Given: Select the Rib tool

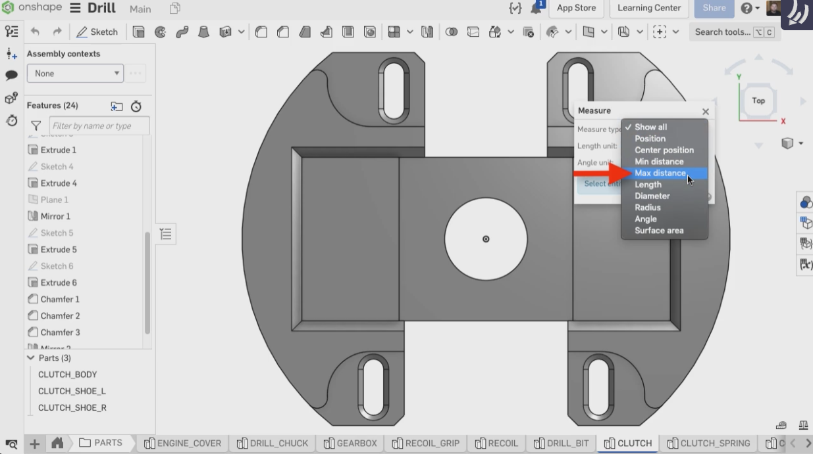Looking at the screenshot, I should point(327,32).
